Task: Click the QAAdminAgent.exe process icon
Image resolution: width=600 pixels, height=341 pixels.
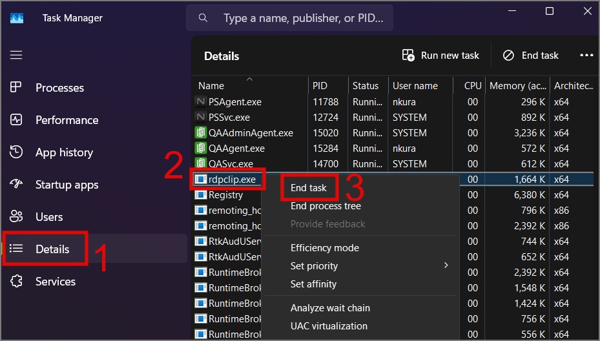Action: (x=200, y=133)
